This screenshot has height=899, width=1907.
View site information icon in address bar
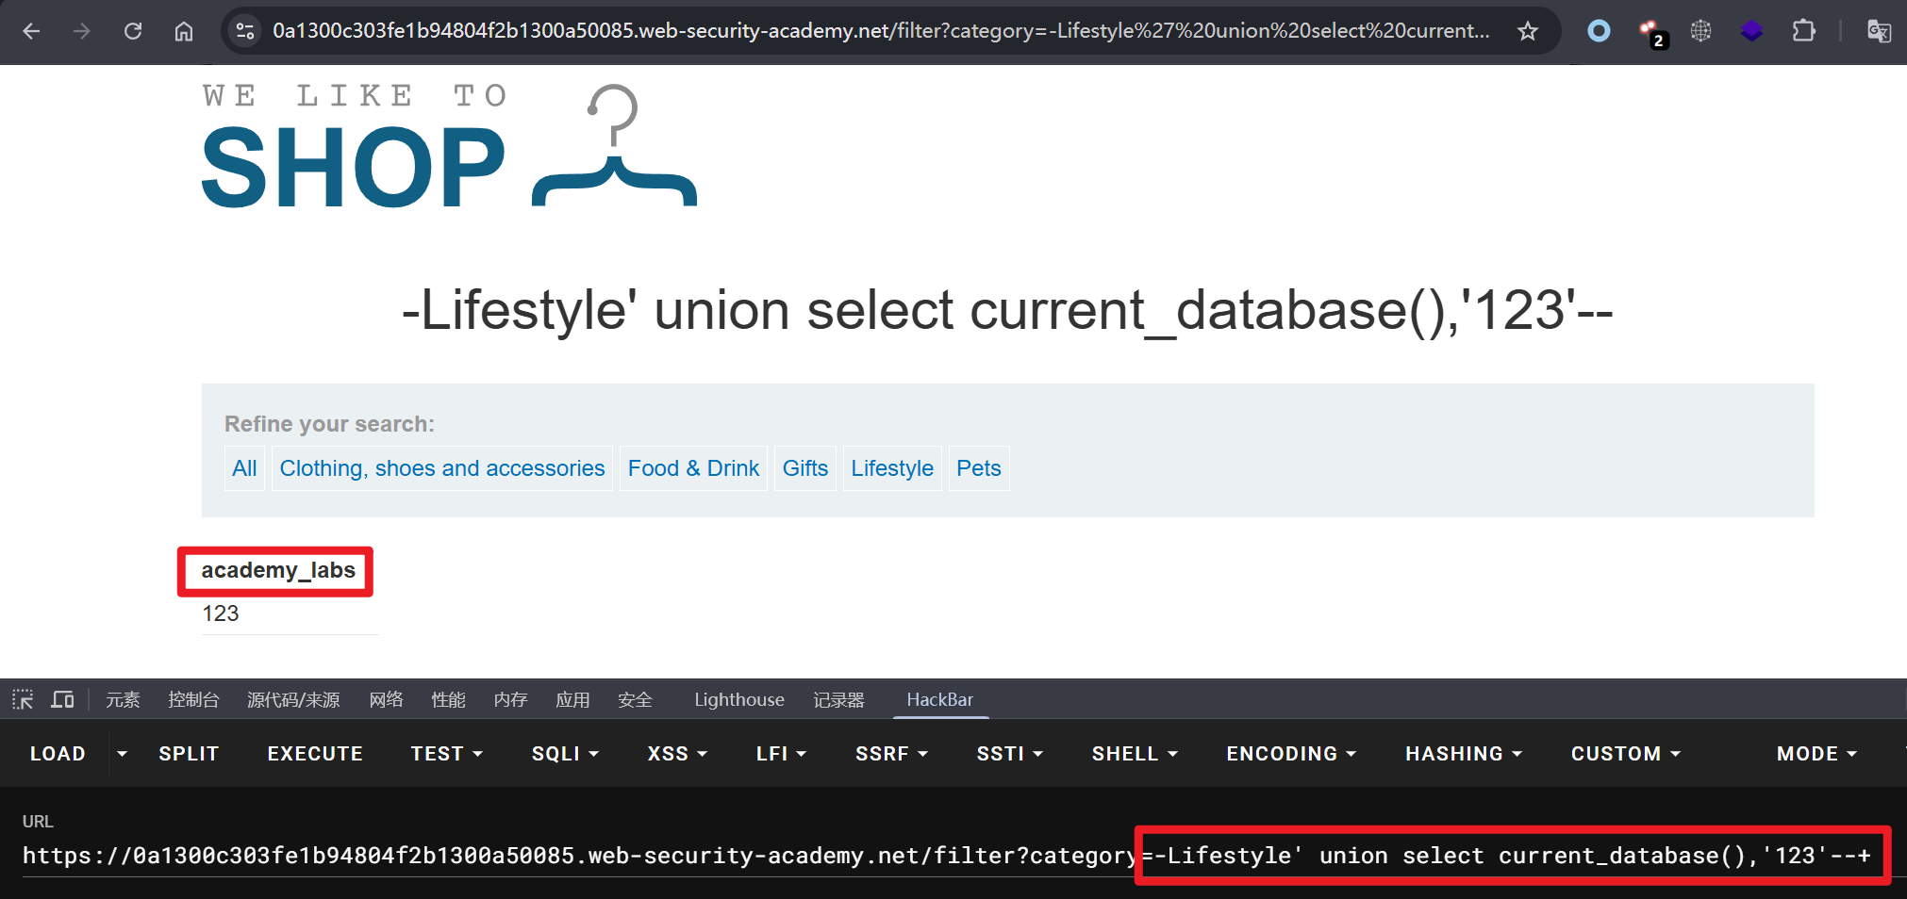(x=245, y=31)
